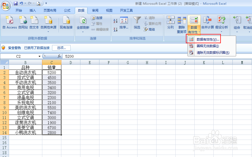Viewport: 252px width, 157px height.
Task: Remove duplicates (删除重复项)
Action: pyautogui.click(x=182, y=24)
